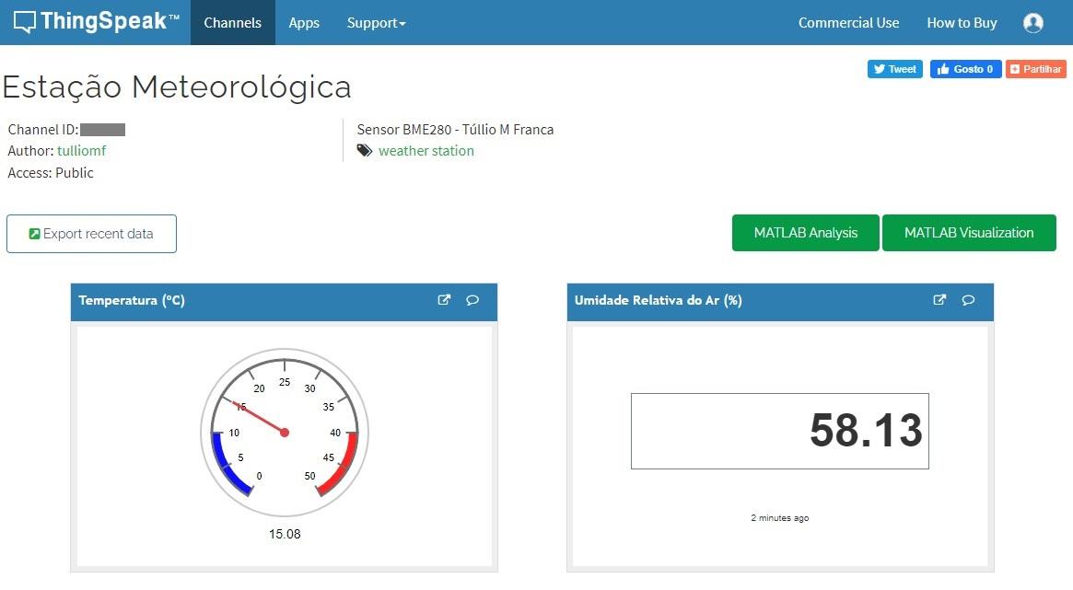Click the '2 minutes ago' timestamp
This screenshot has width=1073, height=590.
pyautogui.click(x=780, y=517)
